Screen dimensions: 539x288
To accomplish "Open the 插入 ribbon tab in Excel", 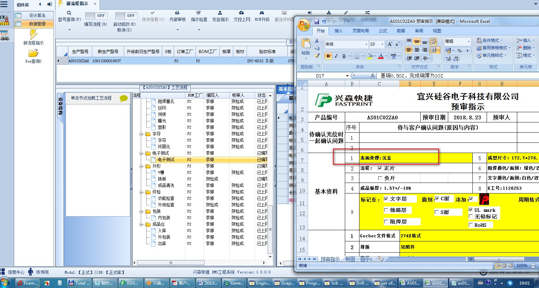I will (338, 31).
